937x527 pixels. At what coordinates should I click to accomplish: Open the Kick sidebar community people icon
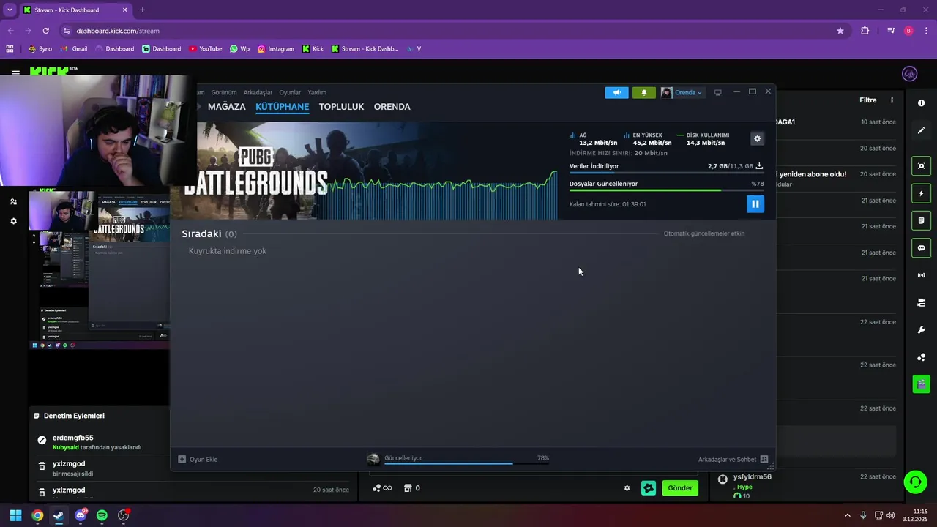click(13, 201)
